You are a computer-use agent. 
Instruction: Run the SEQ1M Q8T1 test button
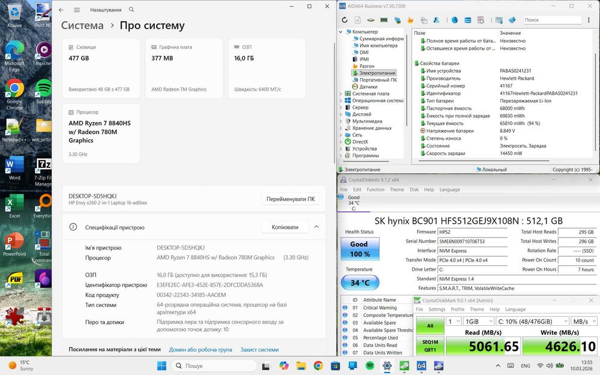(x=430, y=346)
